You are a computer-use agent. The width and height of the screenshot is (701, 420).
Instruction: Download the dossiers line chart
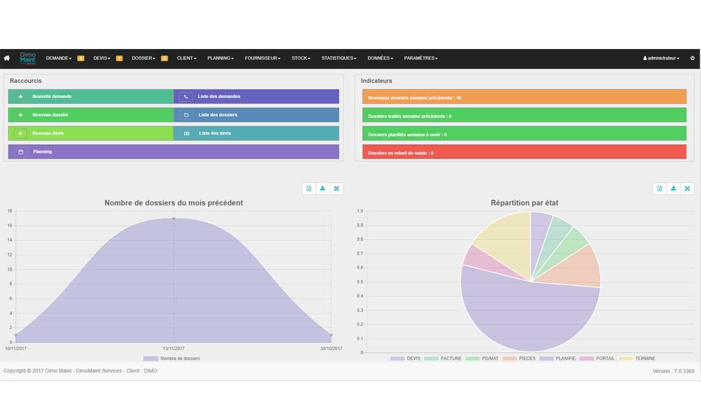pos(323,188)
